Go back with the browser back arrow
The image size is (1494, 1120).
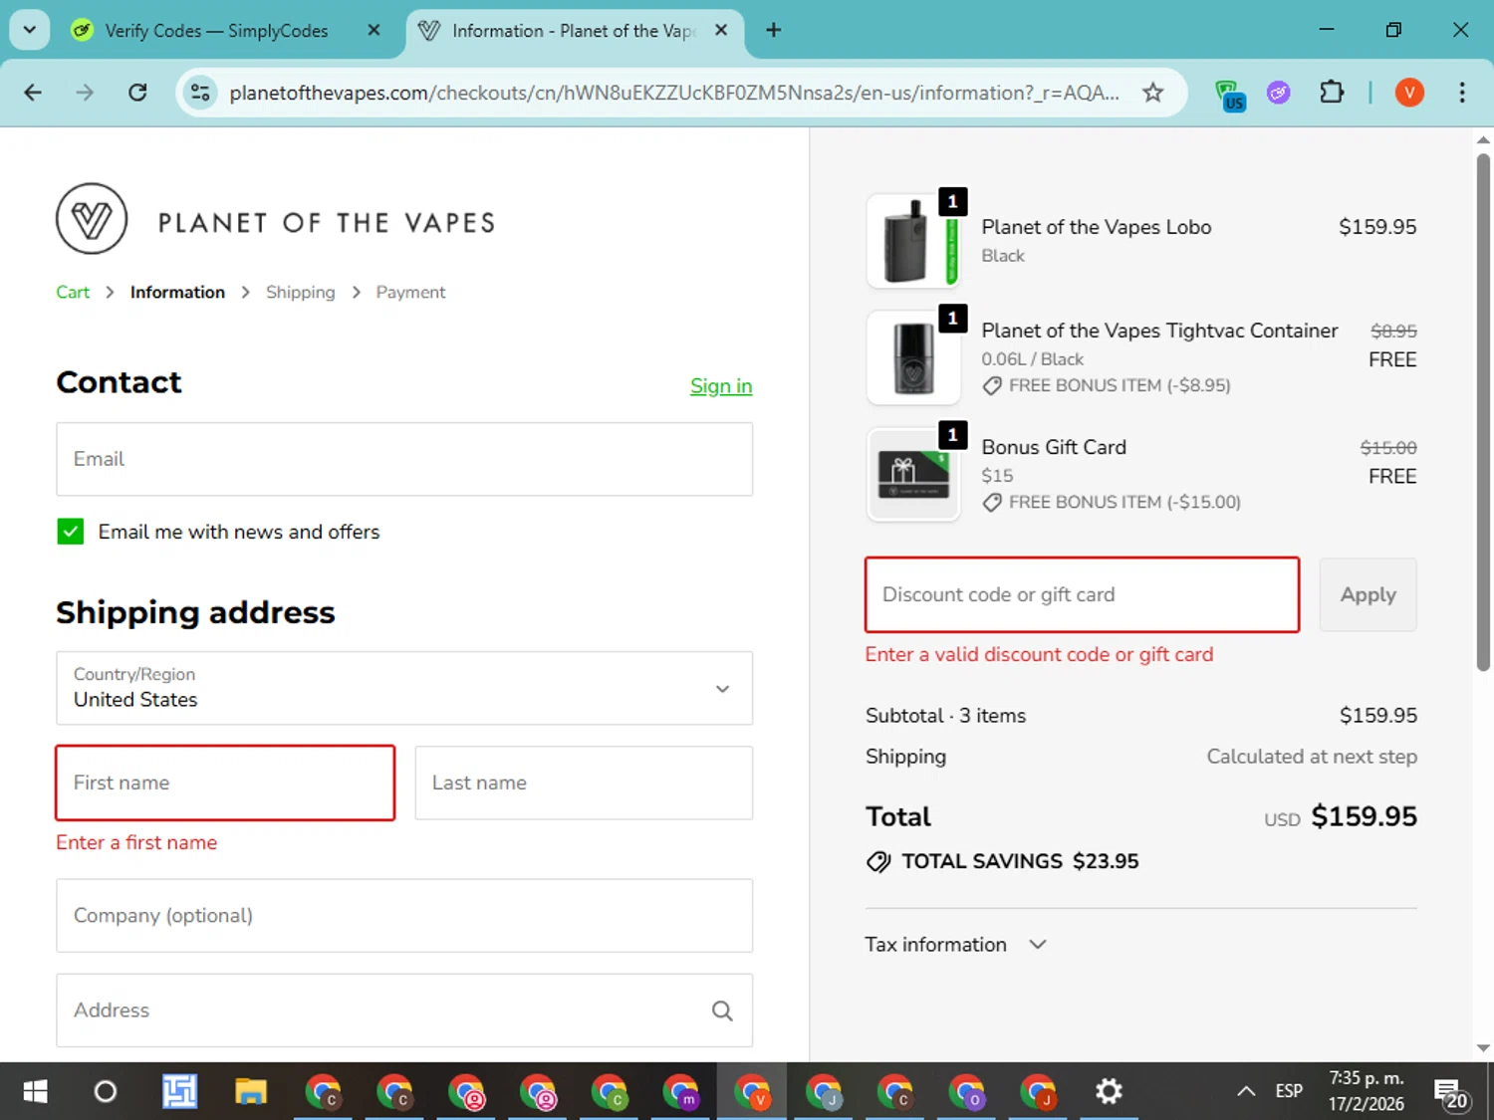tap(33, 93)
